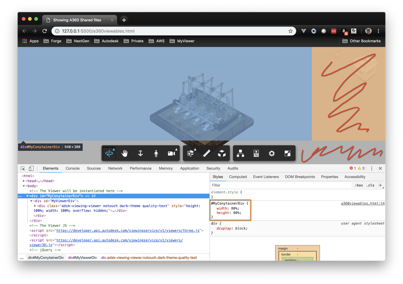This screenshot has width=403, height=284.
Task: Activate the First Person walk tool
Action: 156,153
